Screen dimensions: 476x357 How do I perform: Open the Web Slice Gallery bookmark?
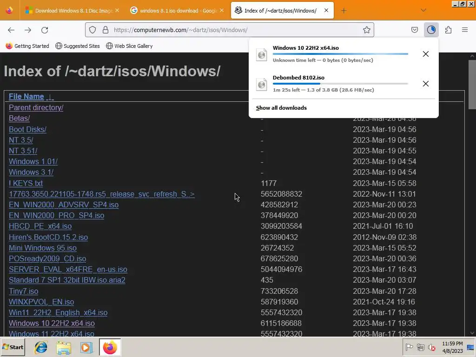[129, 46]
